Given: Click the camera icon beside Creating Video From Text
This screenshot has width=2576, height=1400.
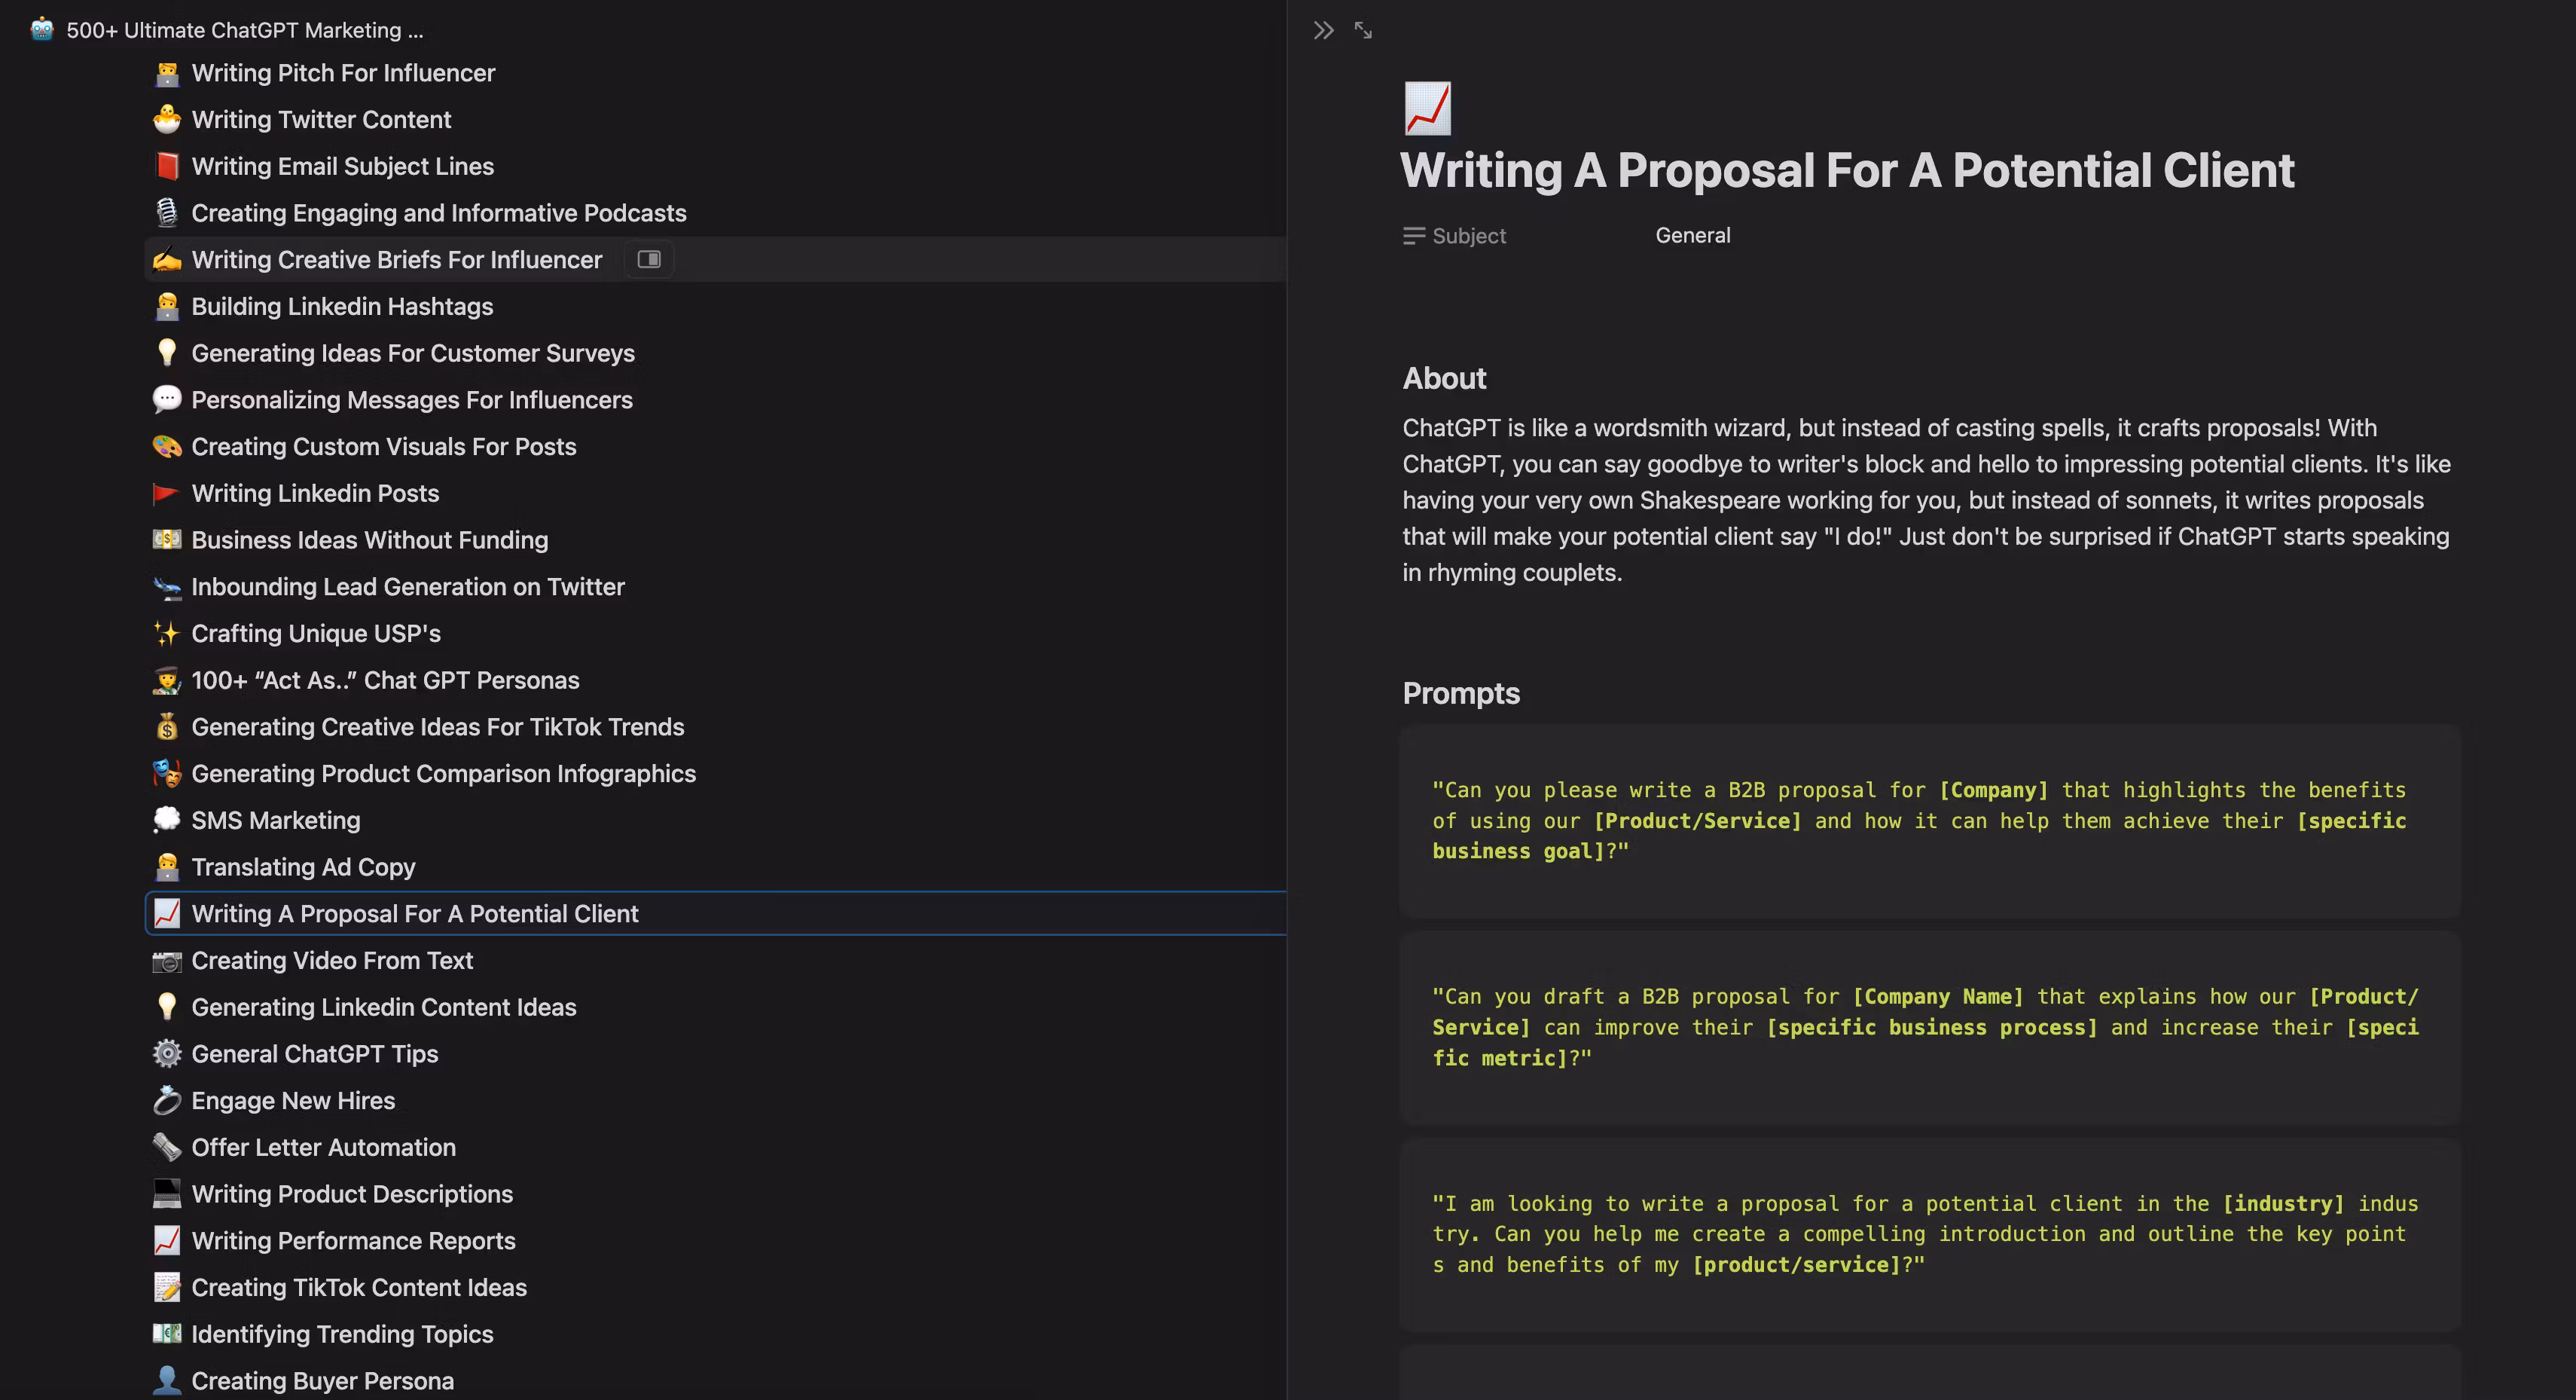Looking at the screenshot, I should click(167, 961).
